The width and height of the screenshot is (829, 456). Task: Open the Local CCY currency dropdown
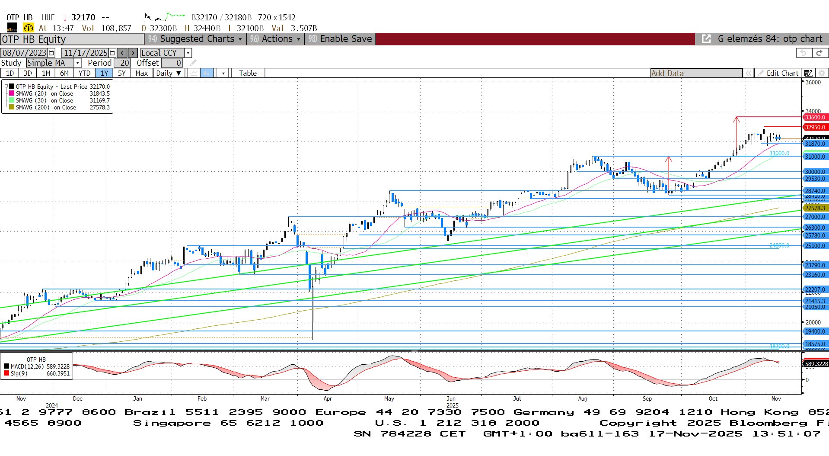coord(188,53)
